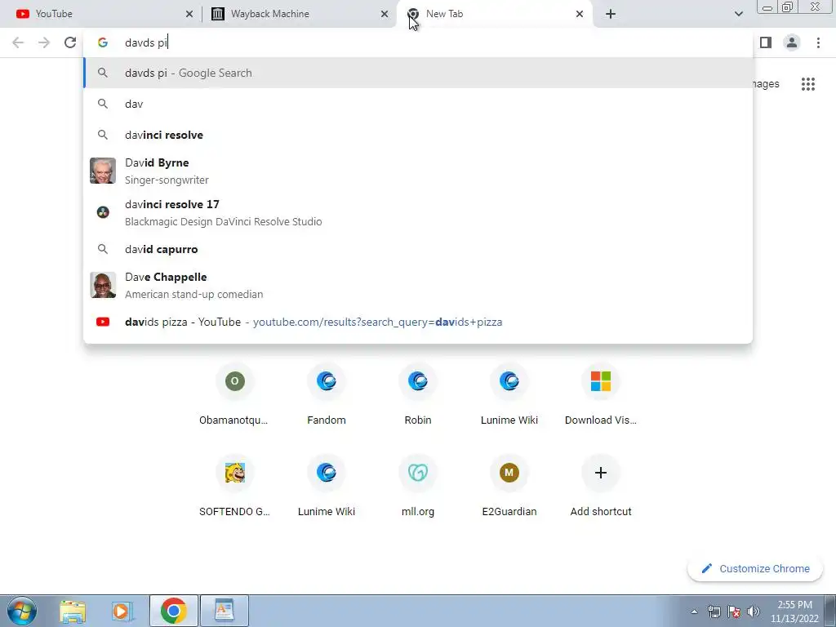Image resolution: width=836 pixels, height=627 pixels.
Task: Click the Chrome taskbar icon
Action: 173,611
